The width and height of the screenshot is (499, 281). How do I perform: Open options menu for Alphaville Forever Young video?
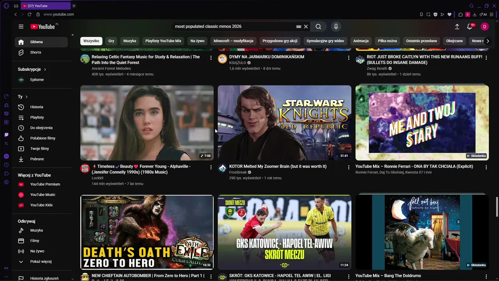pyautogui.click(x=211, y=167)
